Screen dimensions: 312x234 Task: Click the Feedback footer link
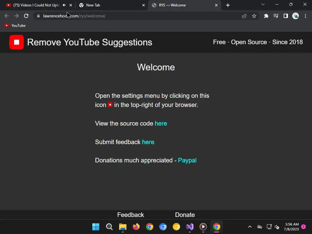(130, 215)
